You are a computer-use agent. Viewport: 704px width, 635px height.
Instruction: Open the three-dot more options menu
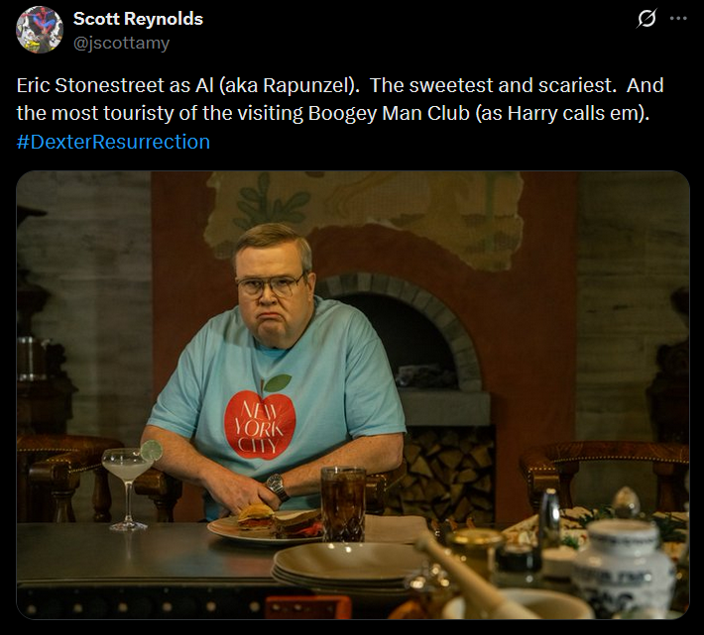(678, 19)
